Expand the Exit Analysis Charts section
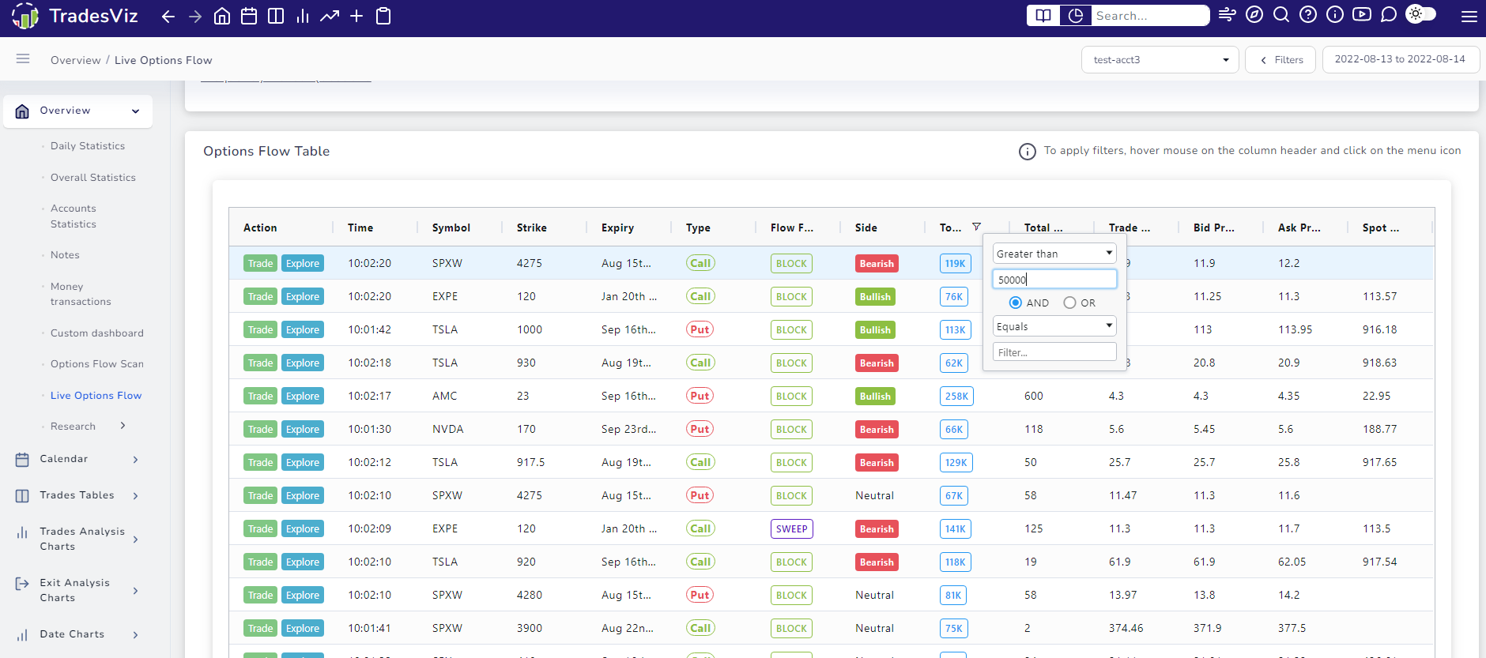 coord(136,591)
